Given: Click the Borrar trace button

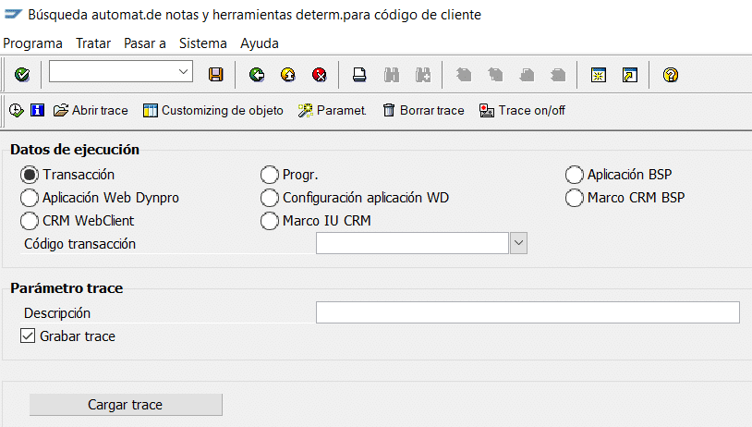Looking at the screenshot, I should coord(422,110).
